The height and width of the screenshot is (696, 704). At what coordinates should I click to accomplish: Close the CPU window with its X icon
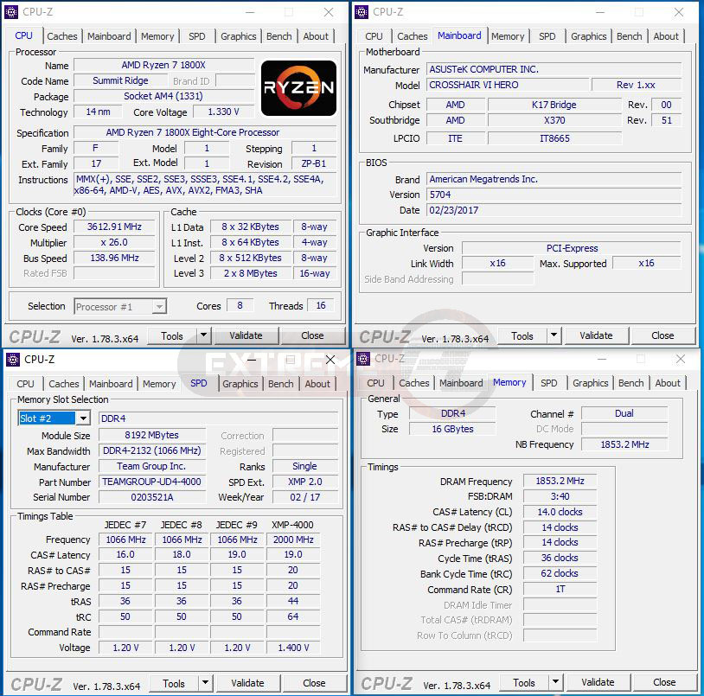pos(329,12)
